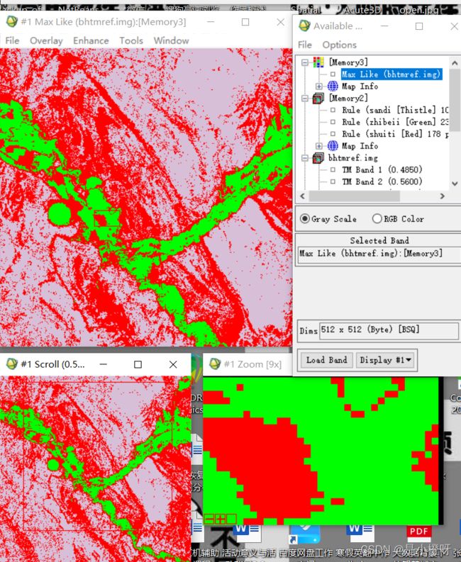The height and width of the screenshot is (562, 461).
Task: Expand Map Info under Memory3
Action: [x=318, y=86]
